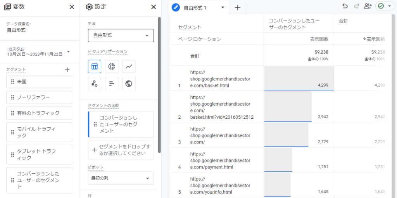The height and width of the screenshot is (198, 397).
Task: Select the donut chart visualization icon
Action: click(x=112, y=67)
